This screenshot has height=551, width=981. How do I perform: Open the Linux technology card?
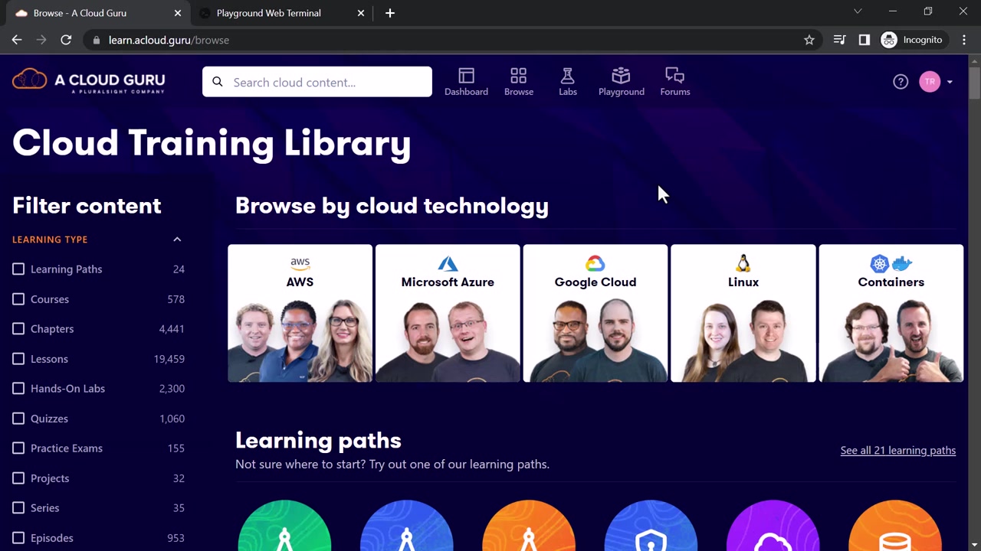click(743, 313)
